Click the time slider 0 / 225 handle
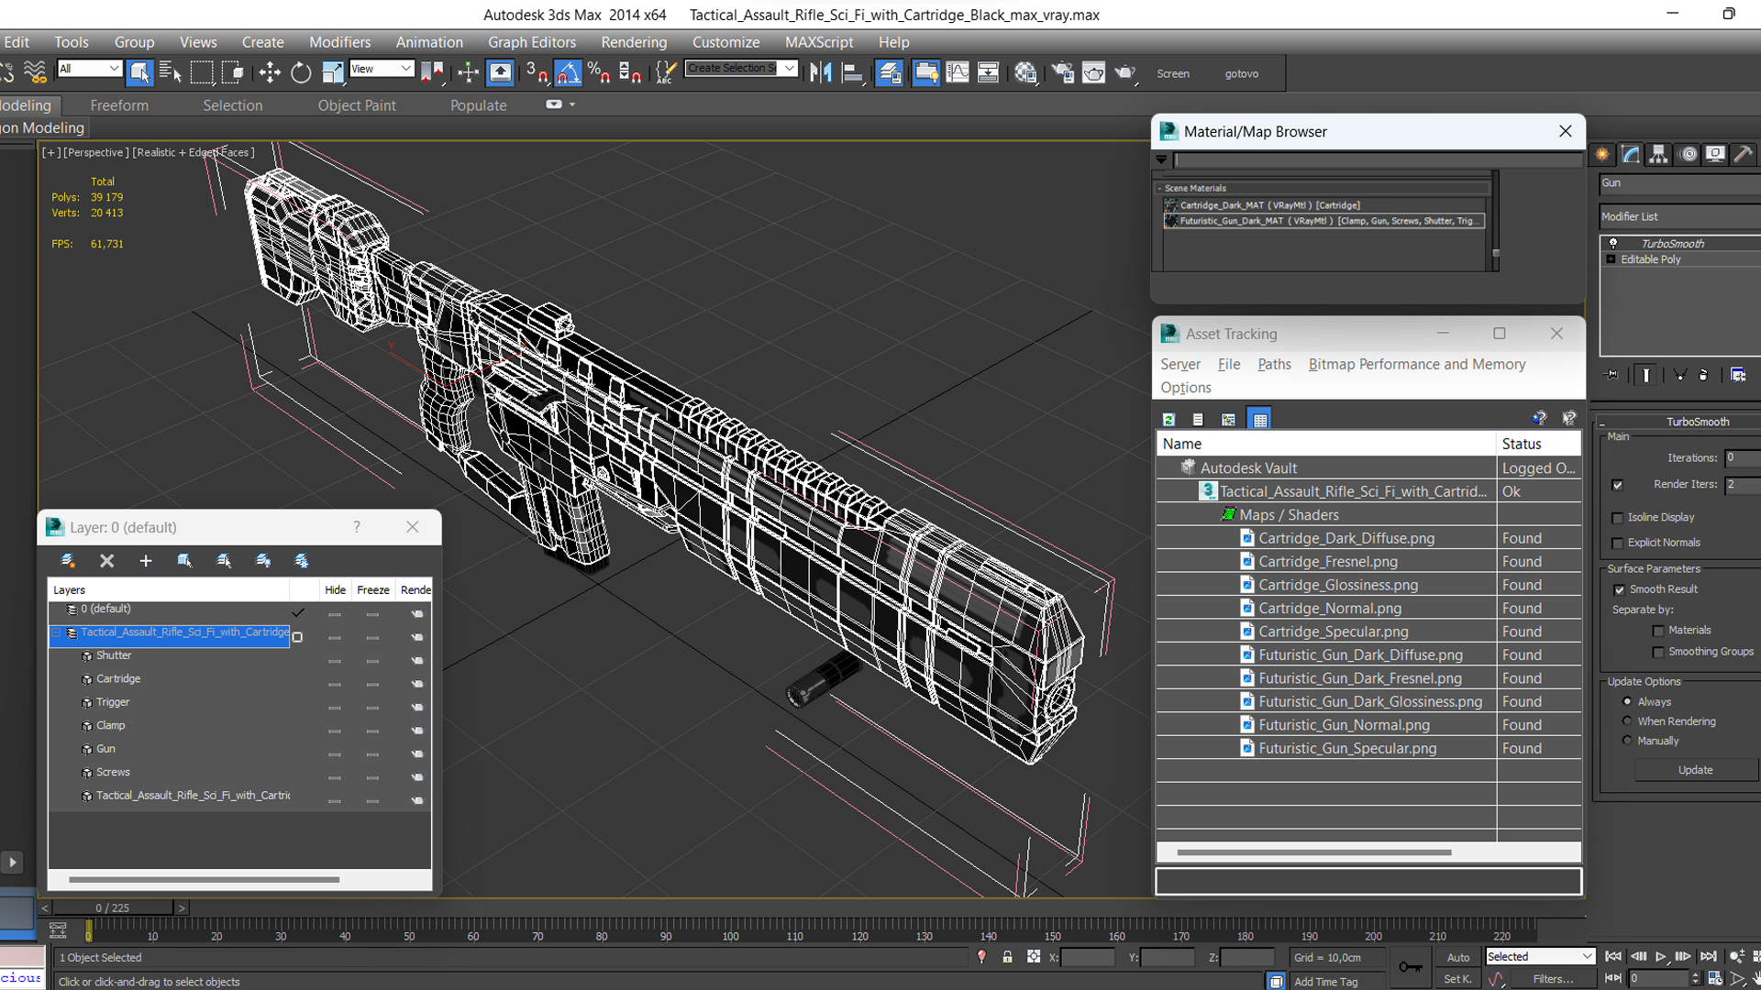The height and width of the screenshot is (990, 1761). (112, 907)
